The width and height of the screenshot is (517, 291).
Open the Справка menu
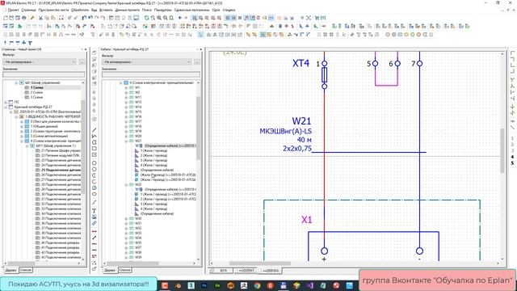[x=229, y=10]
